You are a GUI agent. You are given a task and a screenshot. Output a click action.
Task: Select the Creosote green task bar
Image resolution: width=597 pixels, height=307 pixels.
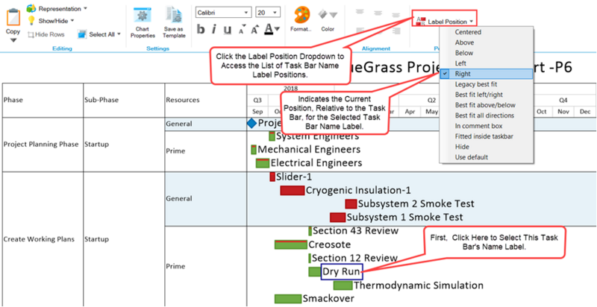290,244
